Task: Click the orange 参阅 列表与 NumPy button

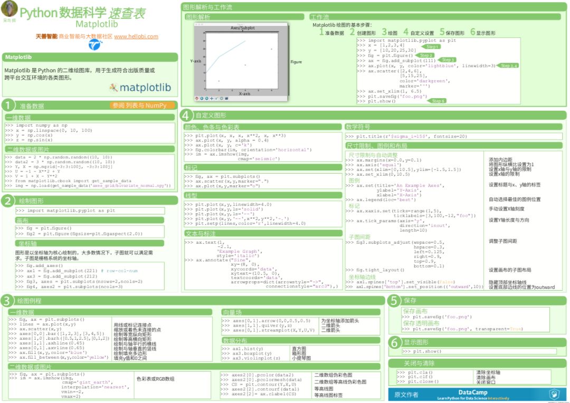Action: [x=142, y=105]
